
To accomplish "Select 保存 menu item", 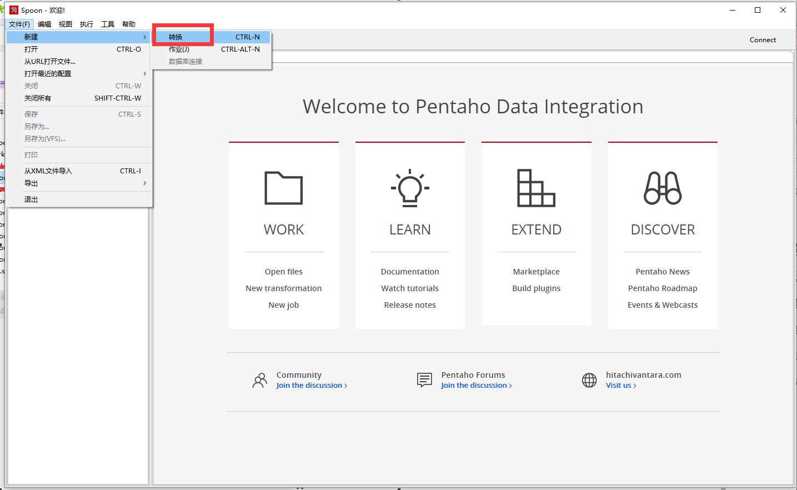I will (79, 114).
